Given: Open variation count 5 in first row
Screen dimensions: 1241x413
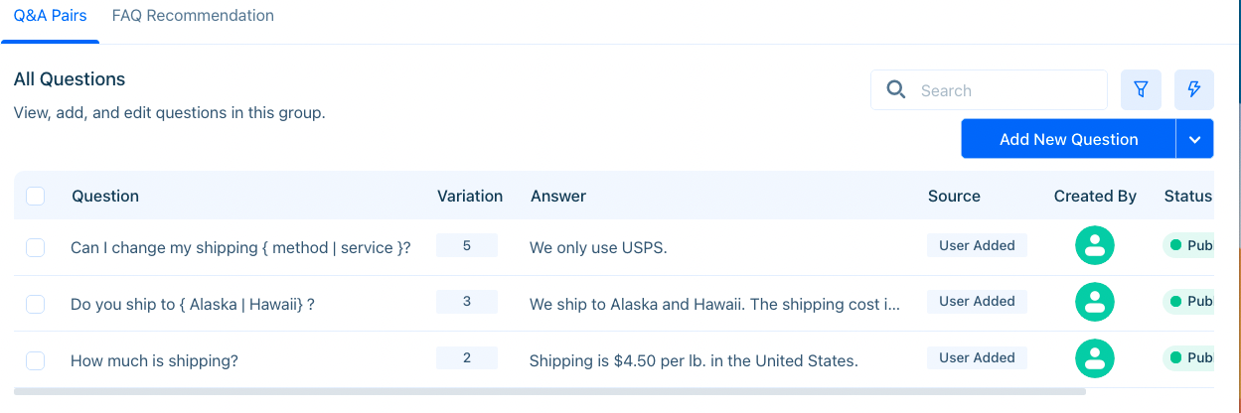Looking at the screenshot, I should (x=467, y=245).
